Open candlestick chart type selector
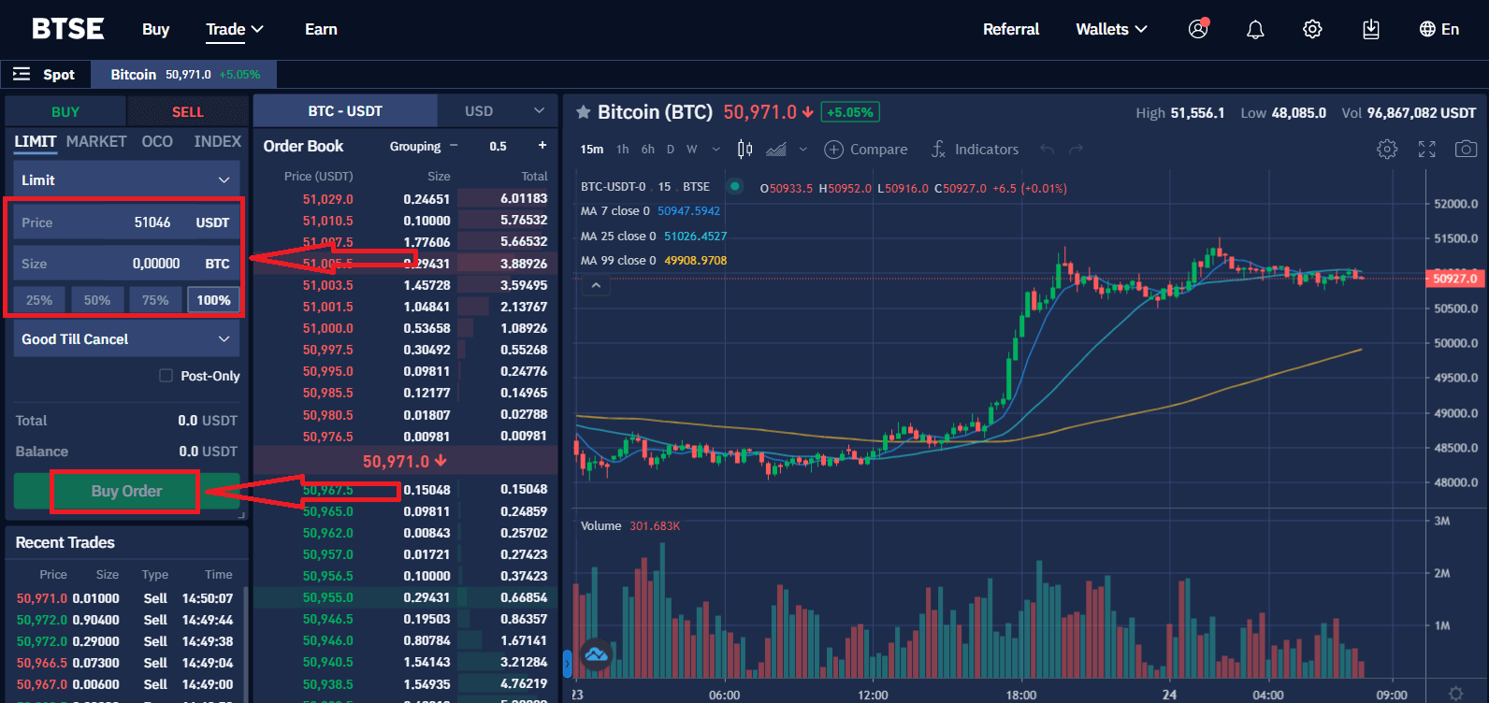This screenshot has height=703, width=1489. 744,150
